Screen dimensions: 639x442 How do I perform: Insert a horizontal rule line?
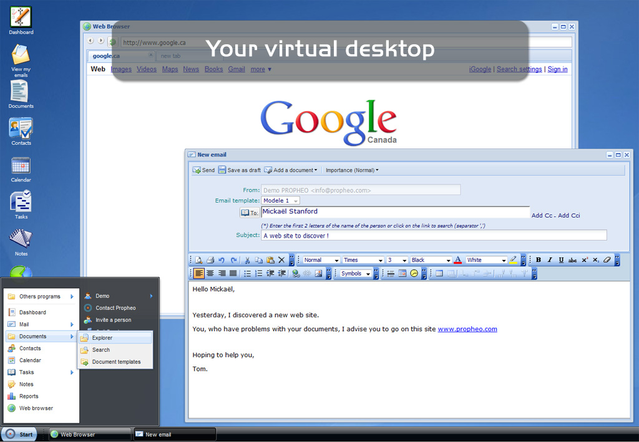point(391,274)
